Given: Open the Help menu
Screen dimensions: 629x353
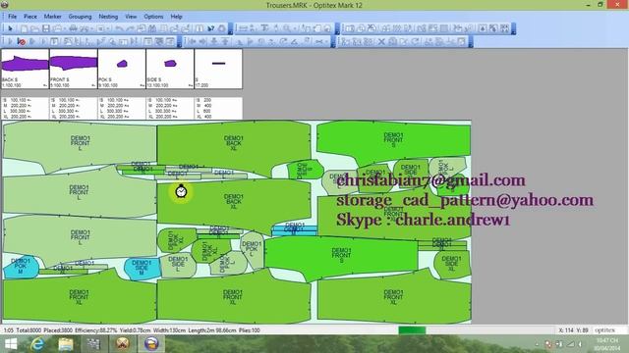Looking at the screenshot, I should click(x=177, y=17).
